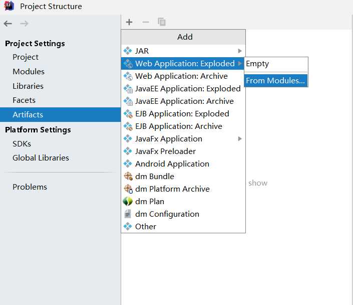Click the IntelliJ IDEA logo icon
The image size is (353, 305).
tap(9, 6)
